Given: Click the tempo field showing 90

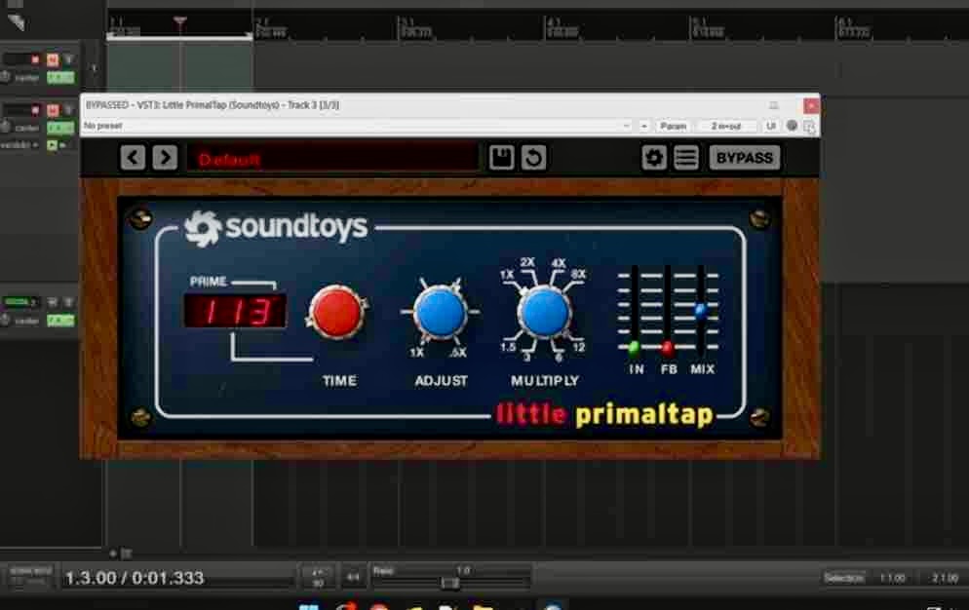Looking at the screenshot, I should pyautogui.click(x=318, y=579).
